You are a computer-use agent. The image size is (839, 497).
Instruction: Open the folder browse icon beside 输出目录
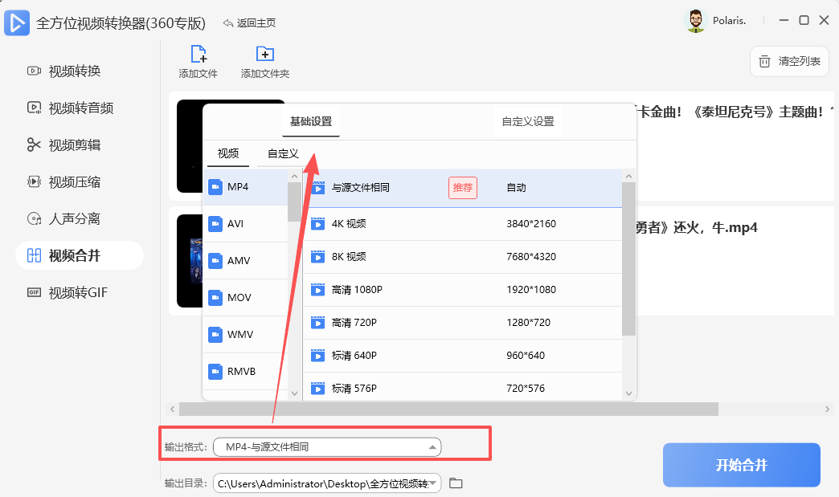pos(456,483)
